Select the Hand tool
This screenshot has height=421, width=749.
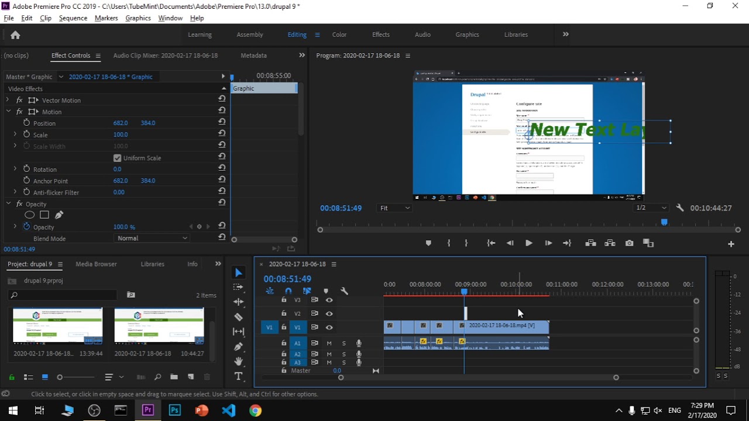(x=238, y=361)
